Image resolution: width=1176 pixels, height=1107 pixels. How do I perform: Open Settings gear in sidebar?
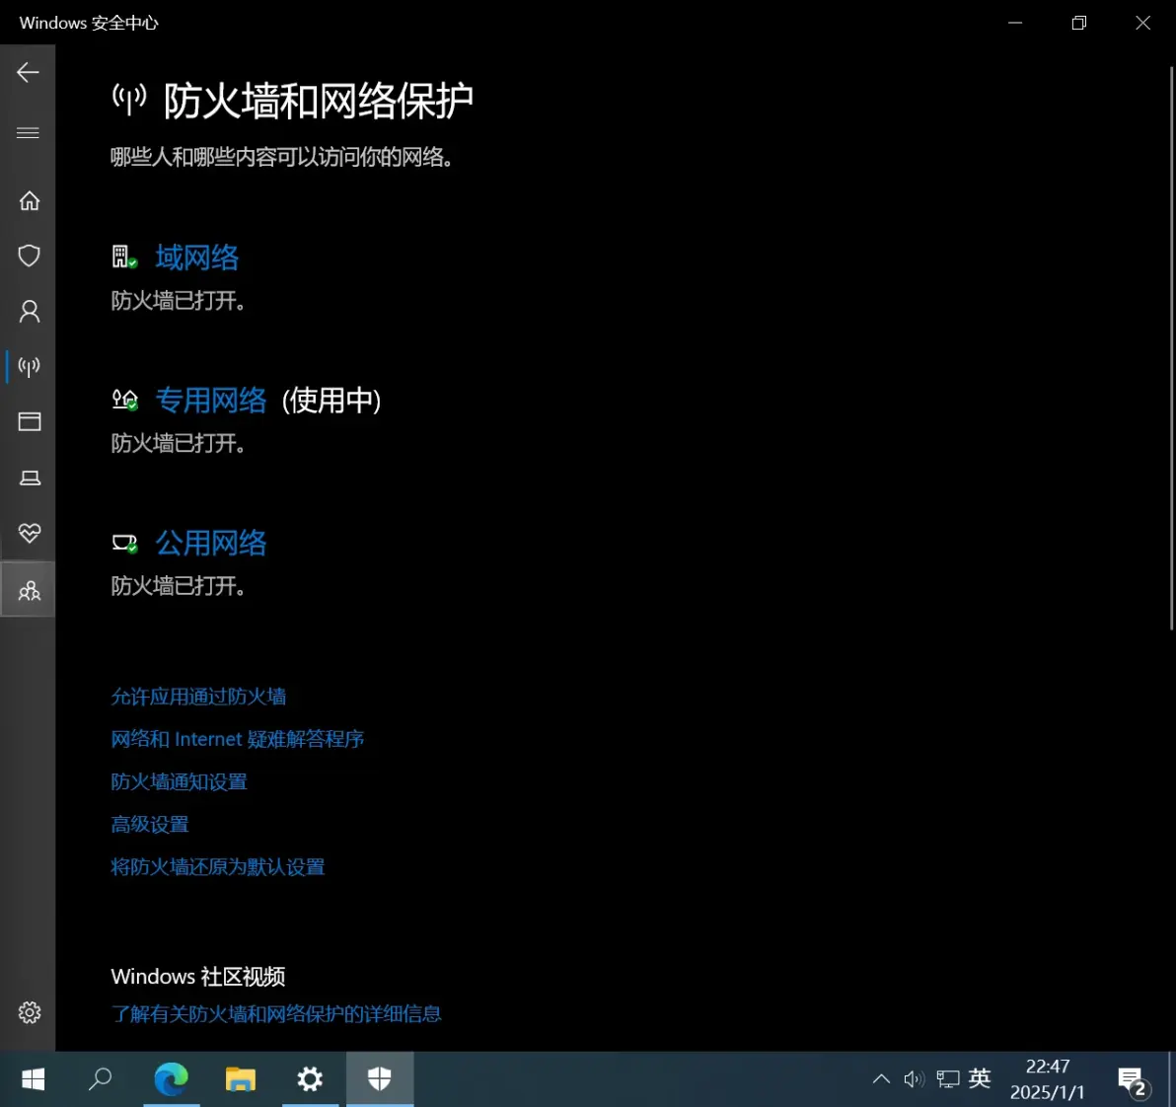(30, 1012)
